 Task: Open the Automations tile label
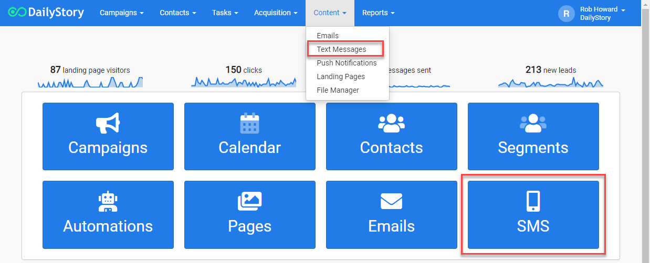pos(108,226)
